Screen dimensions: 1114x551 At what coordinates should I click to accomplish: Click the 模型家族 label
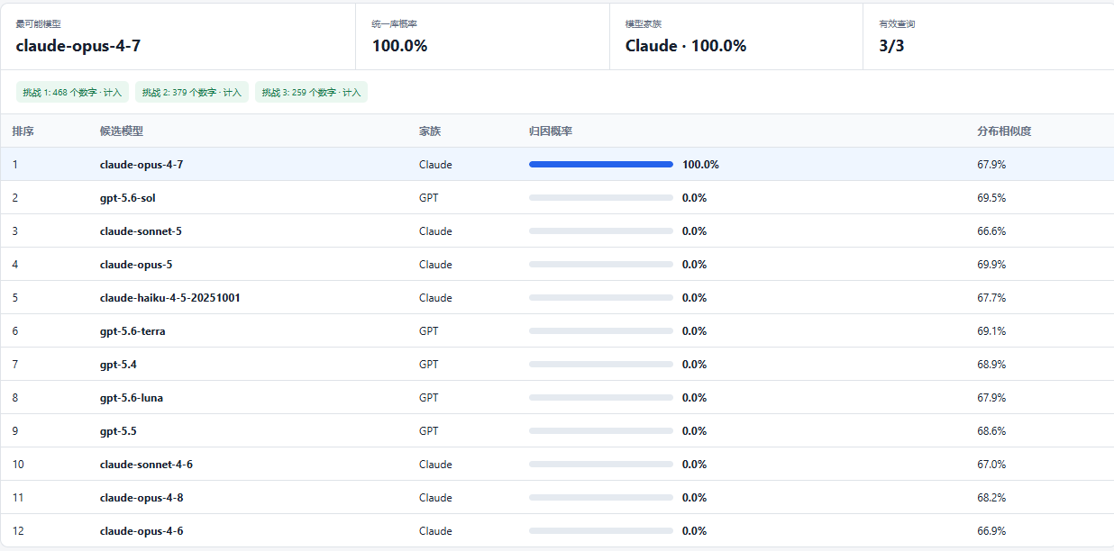(x=644, y=24)
